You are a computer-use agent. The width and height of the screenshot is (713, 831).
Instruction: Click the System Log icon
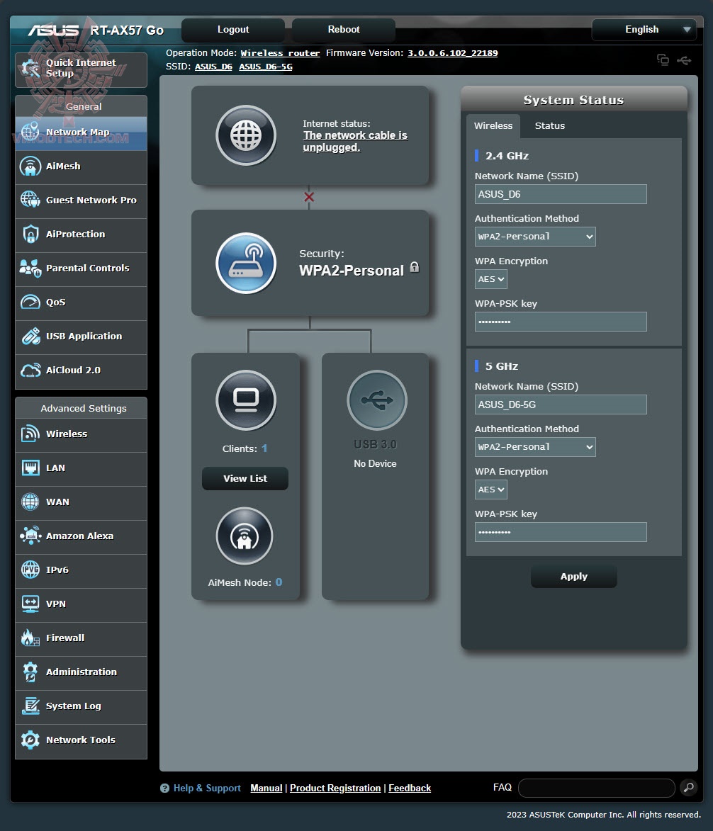[x=30, y=706]
